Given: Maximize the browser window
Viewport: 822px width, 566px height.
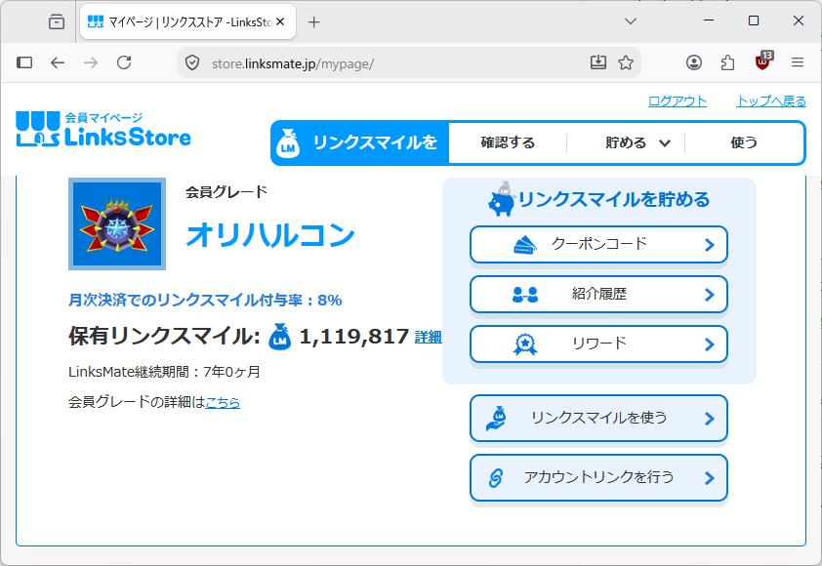Looking at the screenshot, I should [x=754, y=20].
